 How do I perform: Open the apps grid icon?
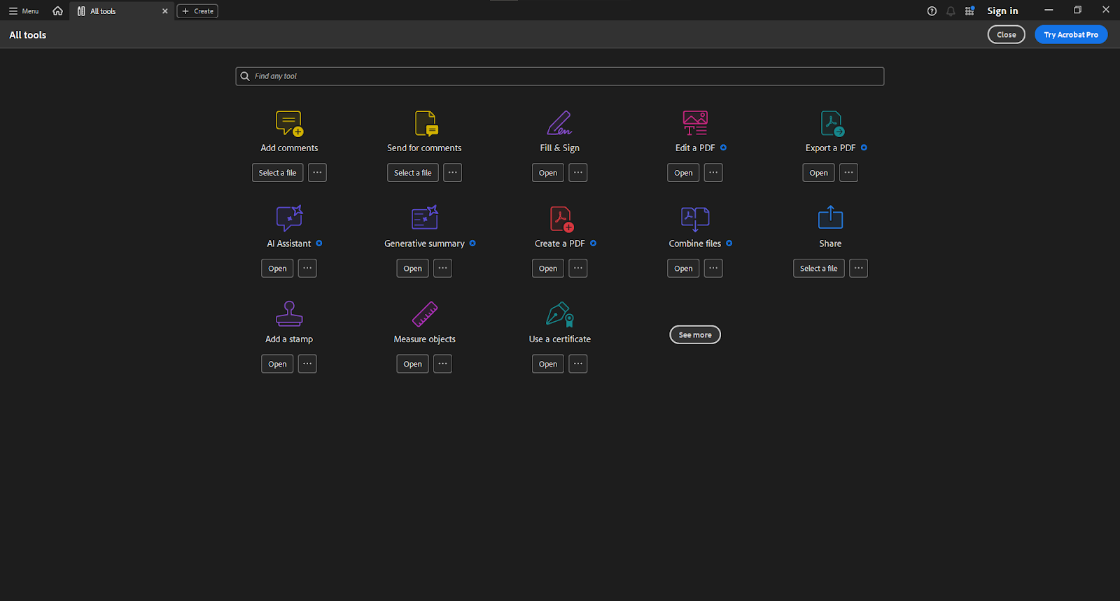(x=969, y=11)
